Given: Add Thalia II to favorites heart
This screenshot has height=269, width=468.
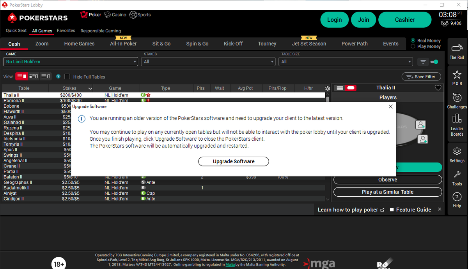Looking at the screenshot, I should pos(438,88).
